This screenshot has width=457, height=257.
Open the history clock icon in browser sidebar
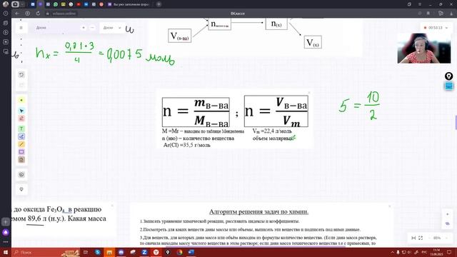click(x=6, y=14)
